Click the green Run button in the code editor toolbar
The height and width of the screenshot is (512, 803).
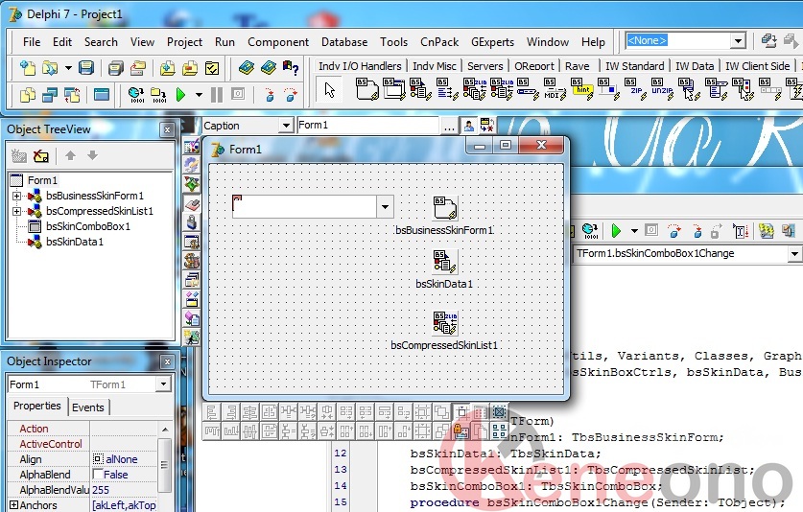pos(616,231)
